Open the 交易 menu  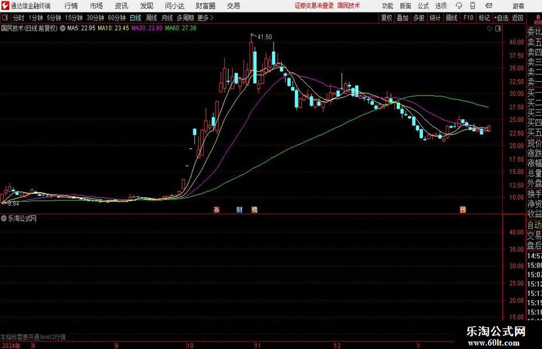233,6
